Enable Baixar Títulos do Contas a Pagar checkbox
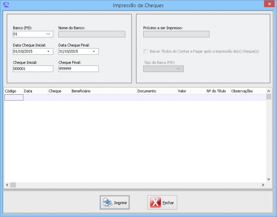277x217 pixels. coord(146,51)
